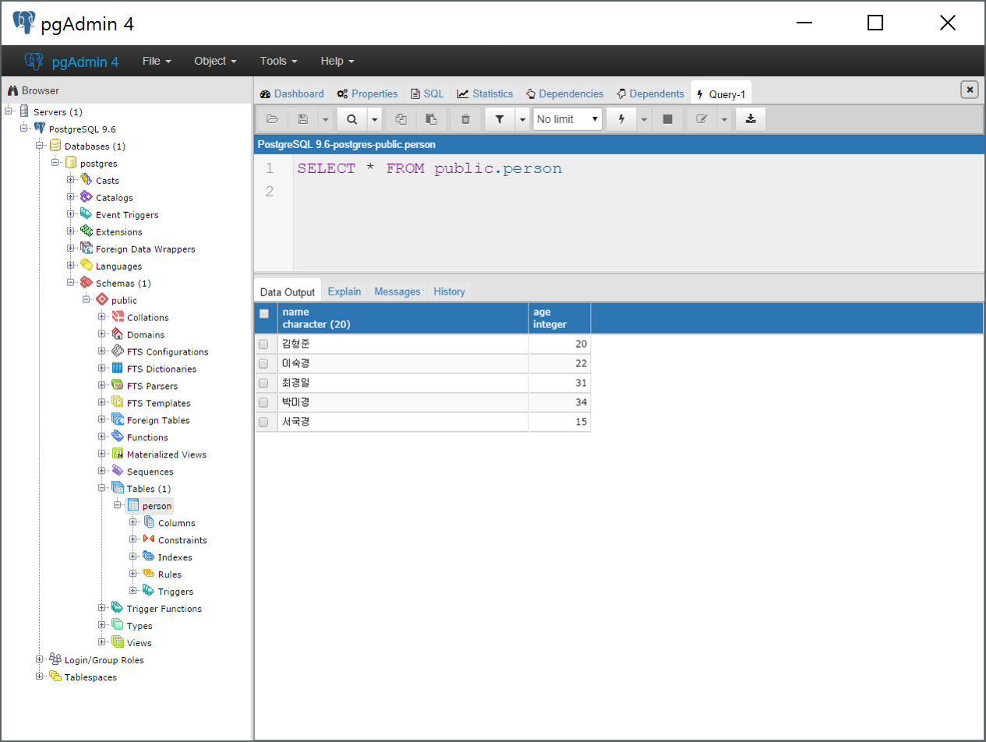
Task: Open the filter options dropdown arrow
Action: [522, 119]
